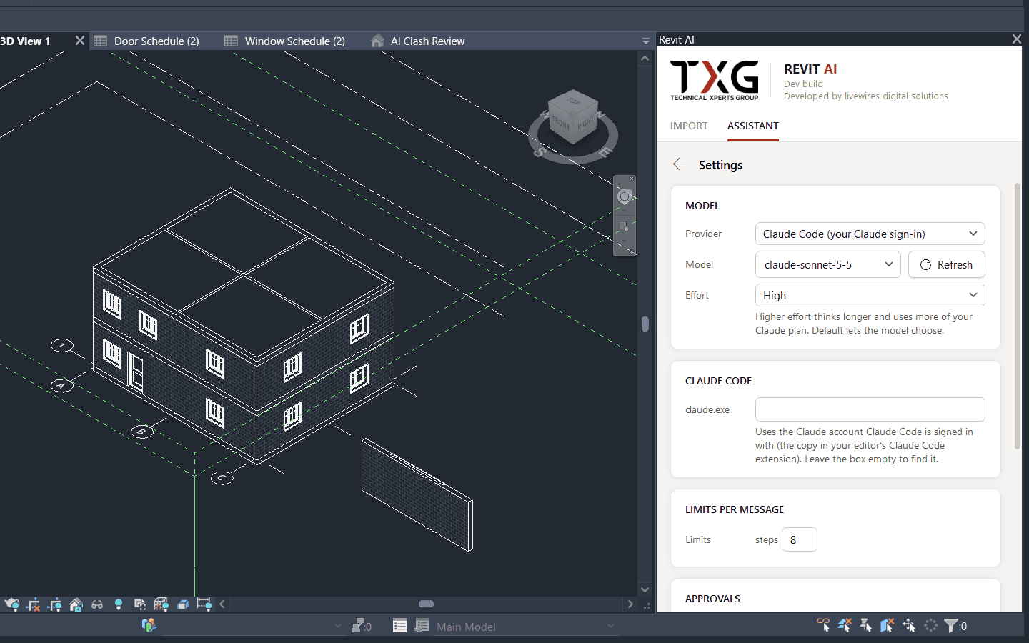1029x643 pixels.
Task: Click the steps limit field showing 8
Action: 800,539
